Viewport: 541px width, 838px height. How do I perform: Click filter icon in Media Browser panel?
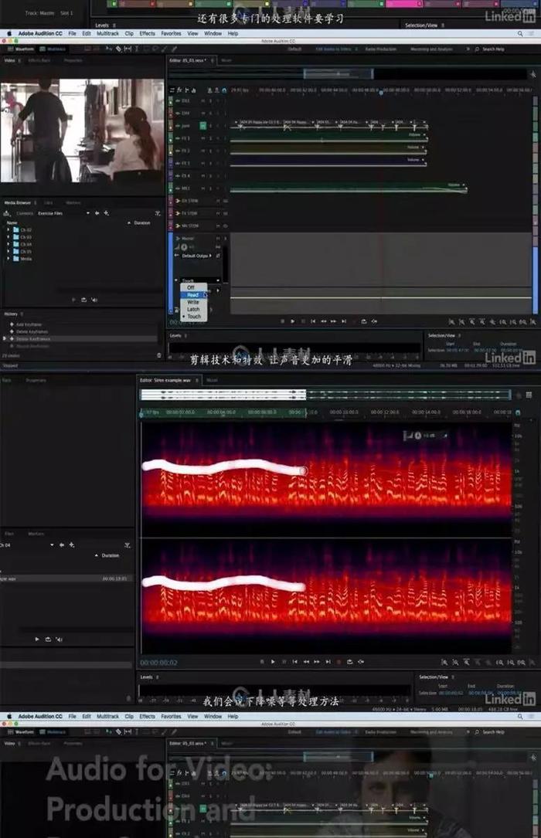pyautogui.click(x=157, y=213)
